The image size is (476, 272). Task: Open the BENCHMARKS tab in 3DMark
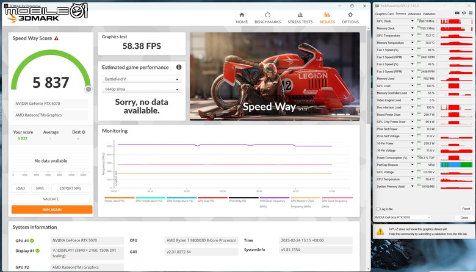click(x=267, y=18)
